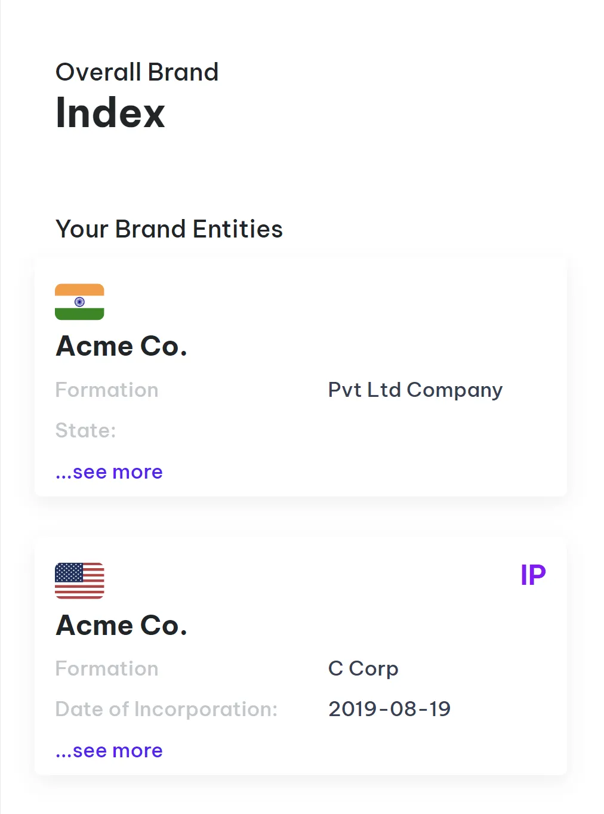
Task: Open the Acme Co. Pvt Ltd entity title
Action: pyautogui.click(x=121, y=346)
